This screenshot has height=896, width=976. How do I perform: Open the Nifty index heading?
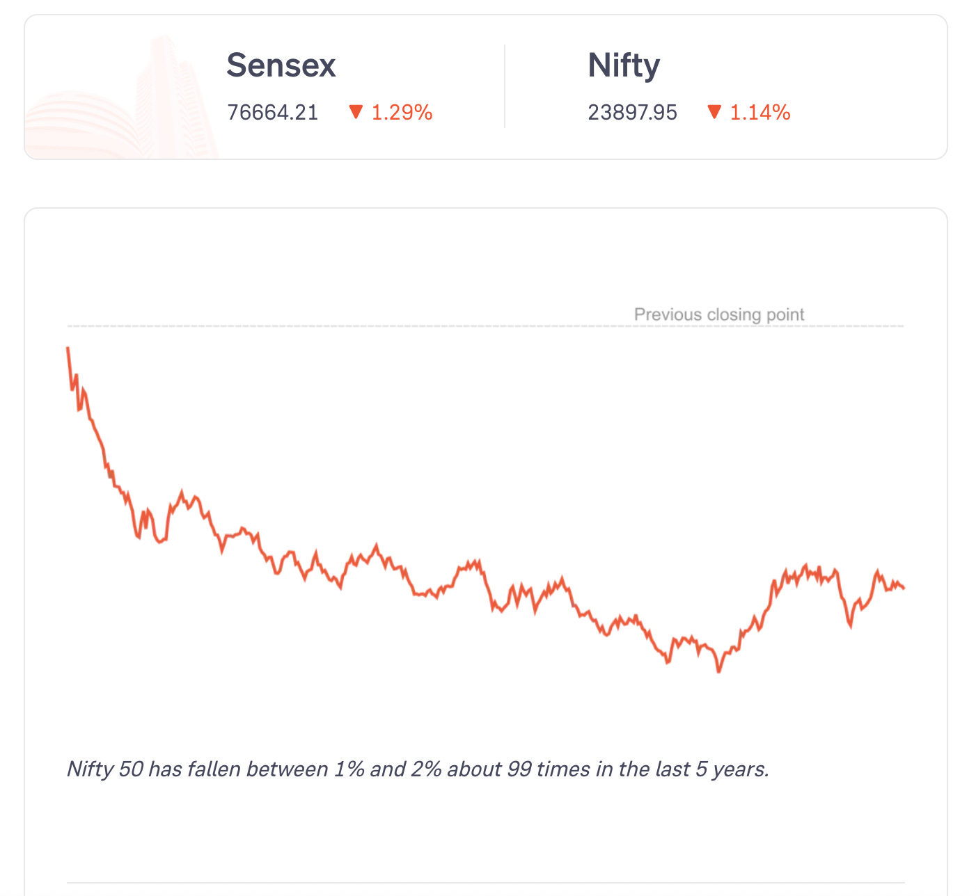point(624,65)
